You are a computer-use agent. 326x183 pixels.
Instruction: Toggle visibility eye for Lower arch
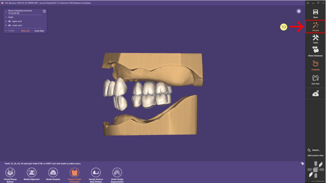(x=9, y=25)
